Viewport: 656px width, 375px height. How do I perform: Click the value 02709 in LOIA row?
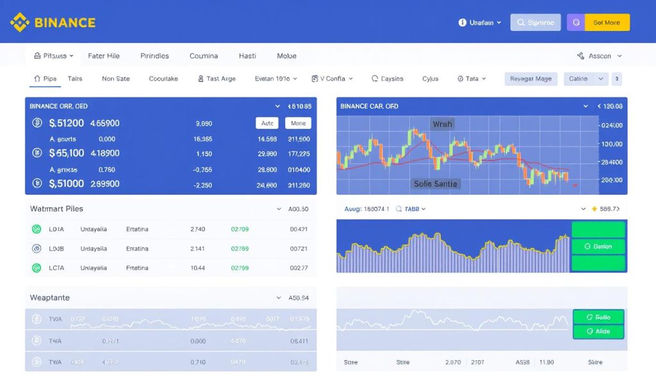click(240, 229)
